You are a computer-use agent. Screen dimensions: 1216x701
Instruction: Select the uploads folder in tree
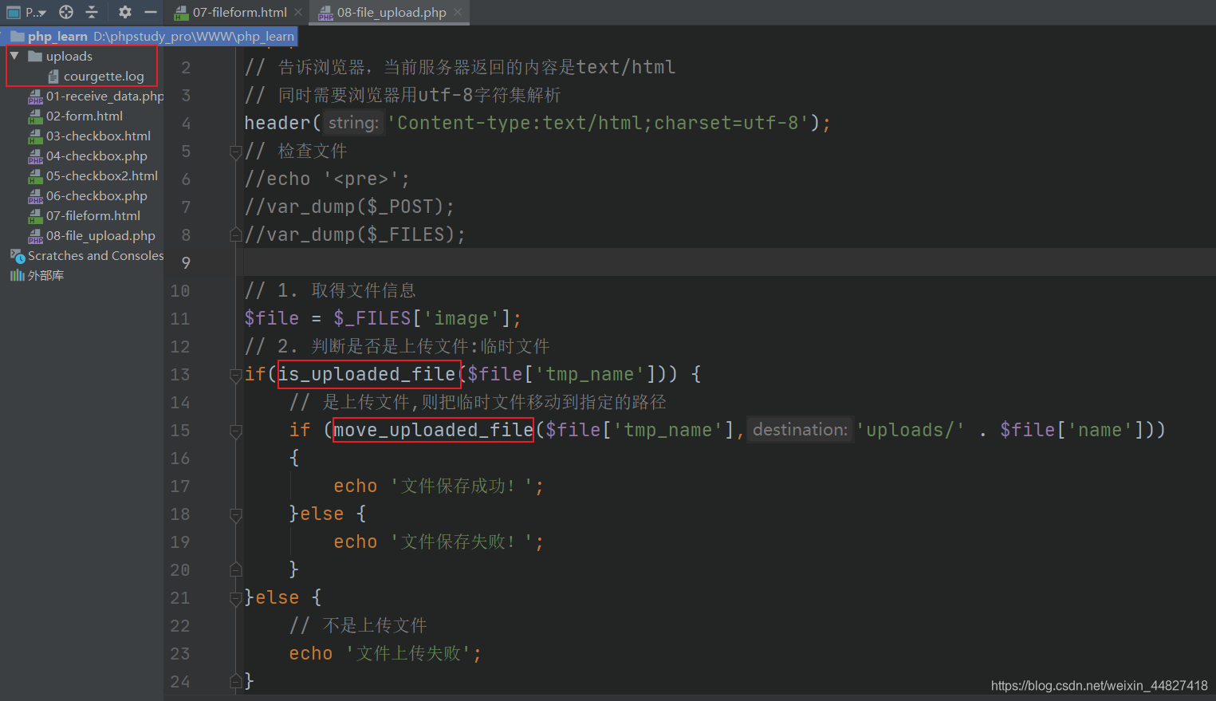click(69, 56)
